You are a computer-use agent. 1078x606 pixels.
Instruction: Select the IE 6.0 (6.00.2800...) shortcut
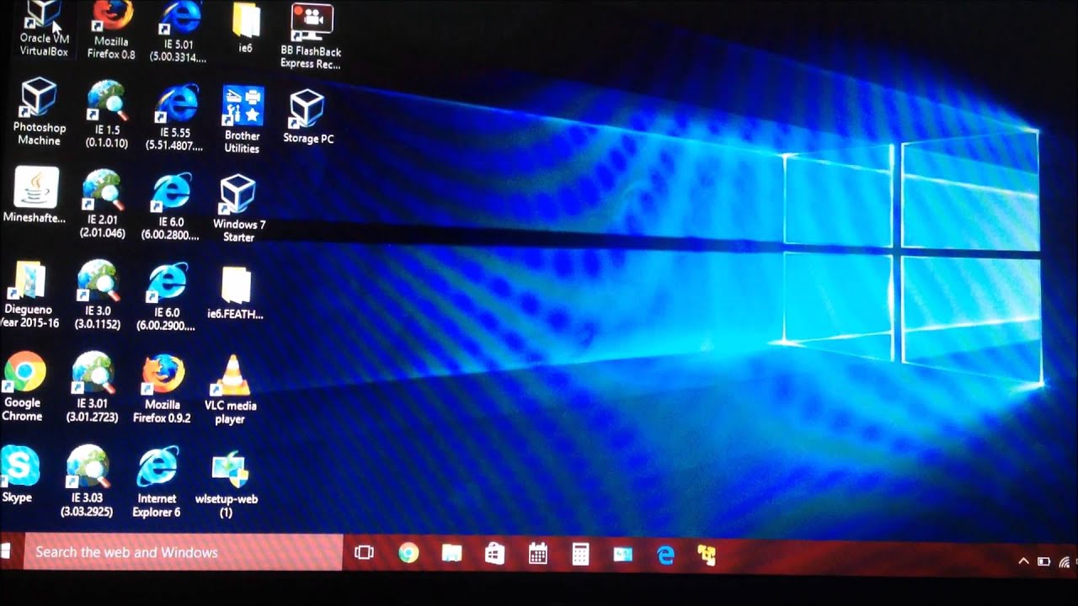coord(171,207)
